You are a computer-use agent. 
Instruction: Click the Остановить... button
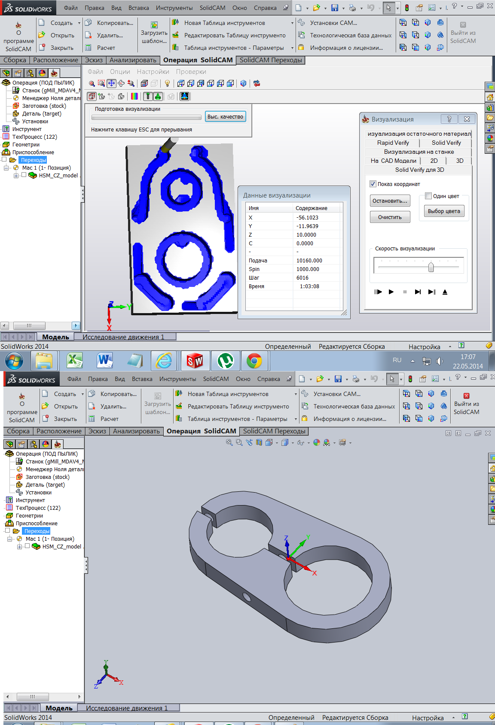point(390,201)
